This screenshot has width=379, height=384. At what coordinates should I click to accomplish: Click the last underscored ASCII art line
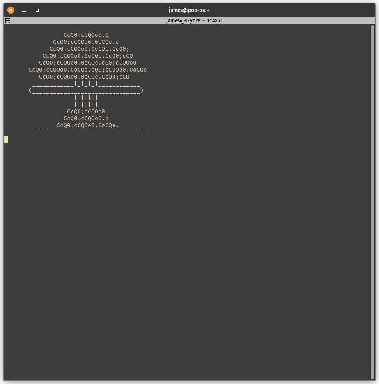tap(89, 126)
